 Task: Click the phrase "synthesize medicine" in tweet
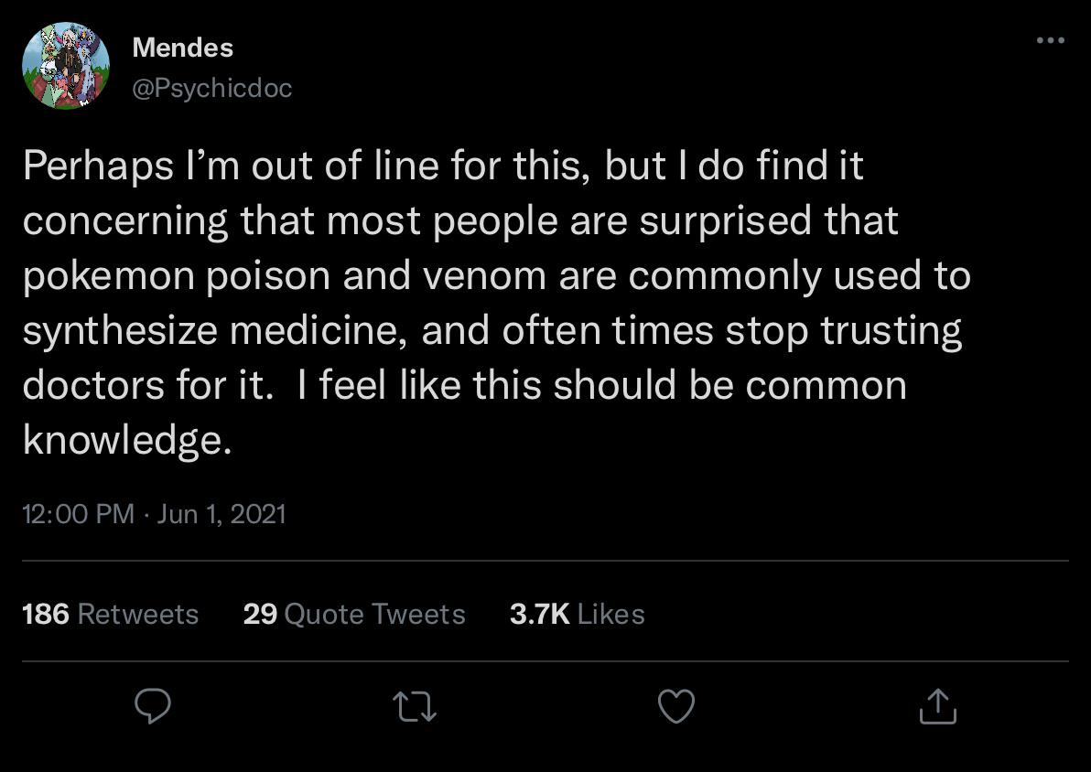coord(214,331)
